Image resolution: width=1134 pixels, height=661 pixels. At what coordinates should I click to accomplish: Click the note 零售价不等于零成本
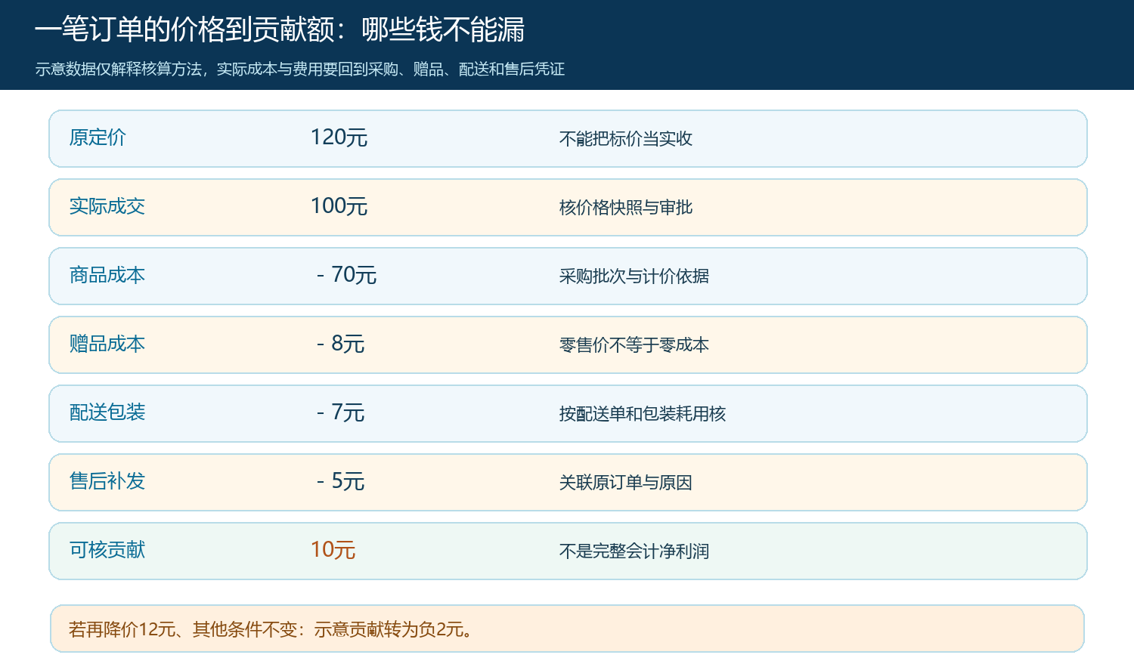634,345
